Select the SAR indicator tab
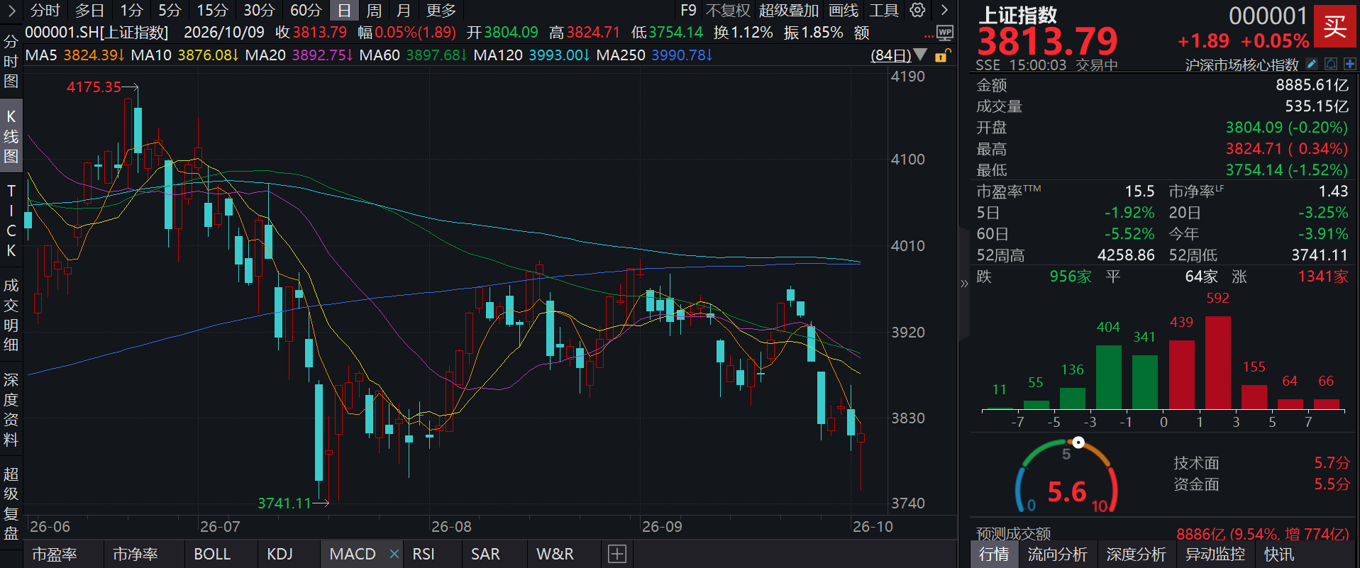The image size is (1360, 568). 485,554
